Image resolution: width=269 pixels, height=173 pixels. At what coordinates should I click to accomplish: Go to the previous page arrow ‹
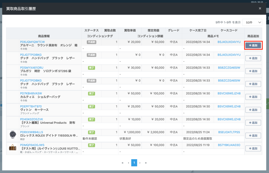click(x=128, y=163)
